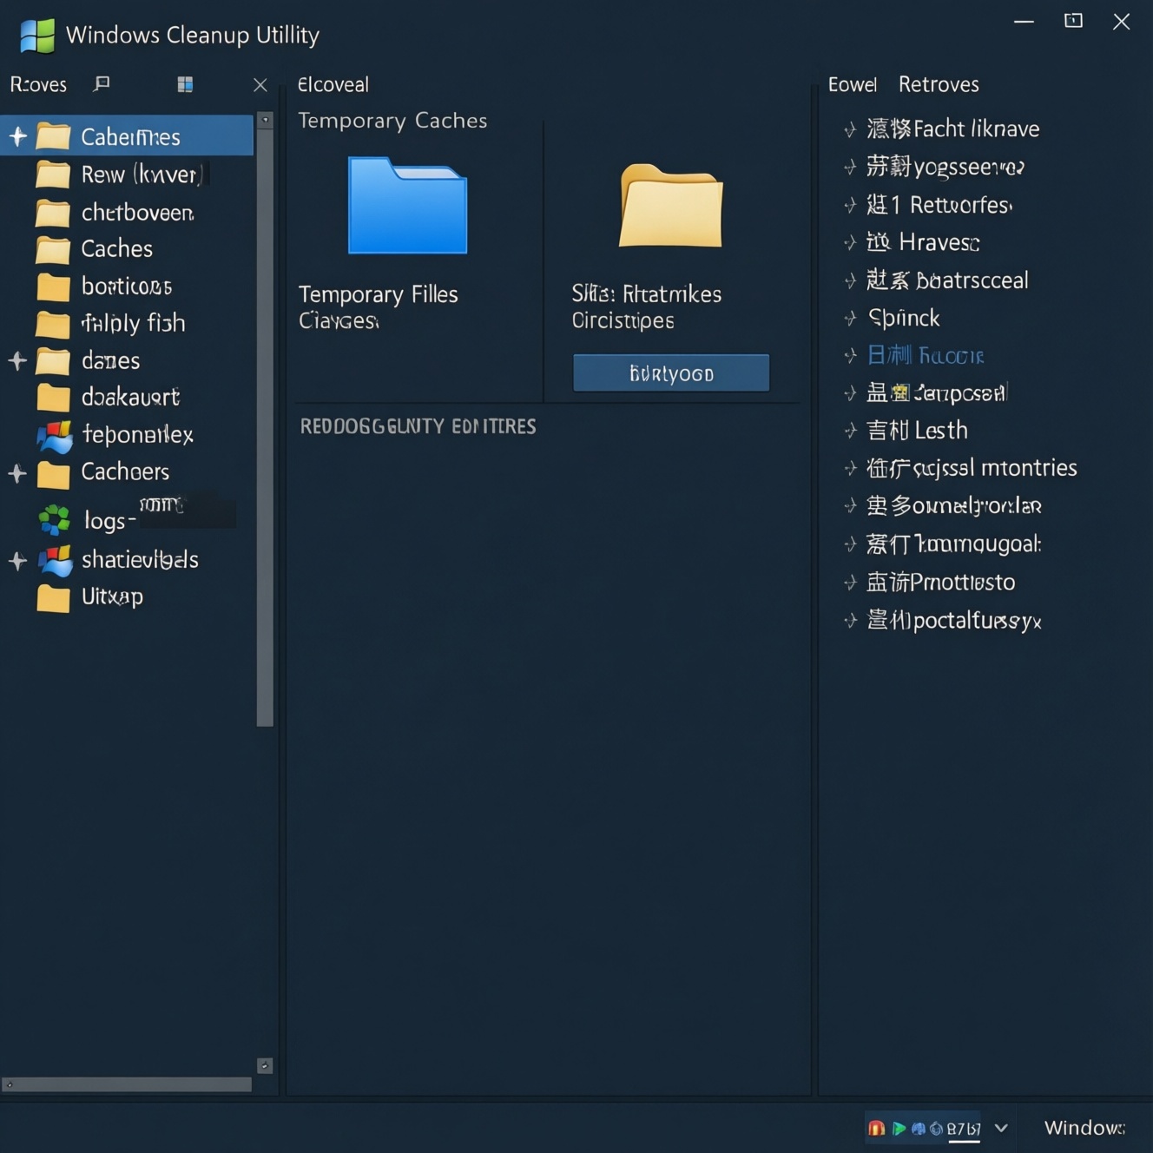Viewport: 1153px width, 1153px height.
Task: Click the Windows flag icon beside teponanlex
Action: (x=55, y=437)
